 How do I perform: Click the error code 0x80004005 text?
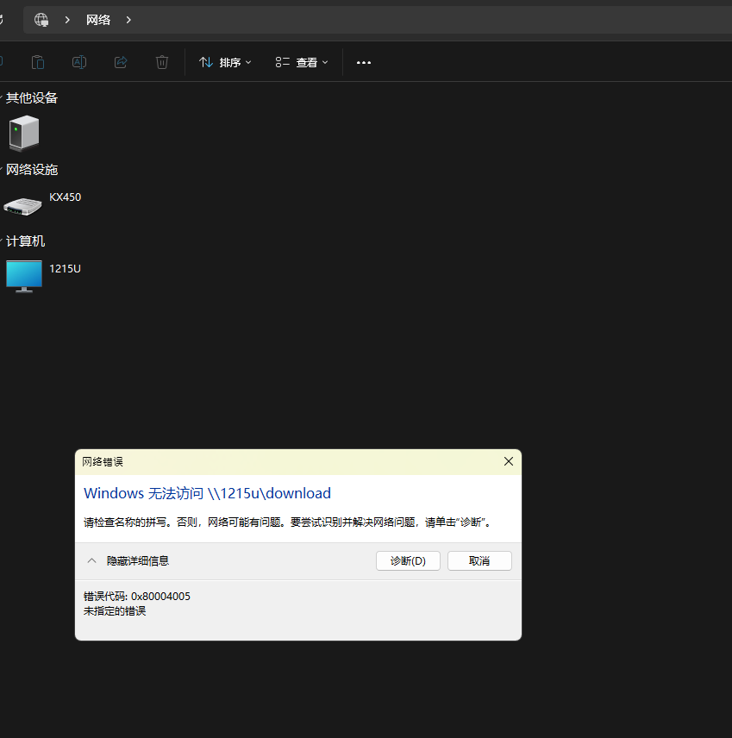[x=137, y=597]
